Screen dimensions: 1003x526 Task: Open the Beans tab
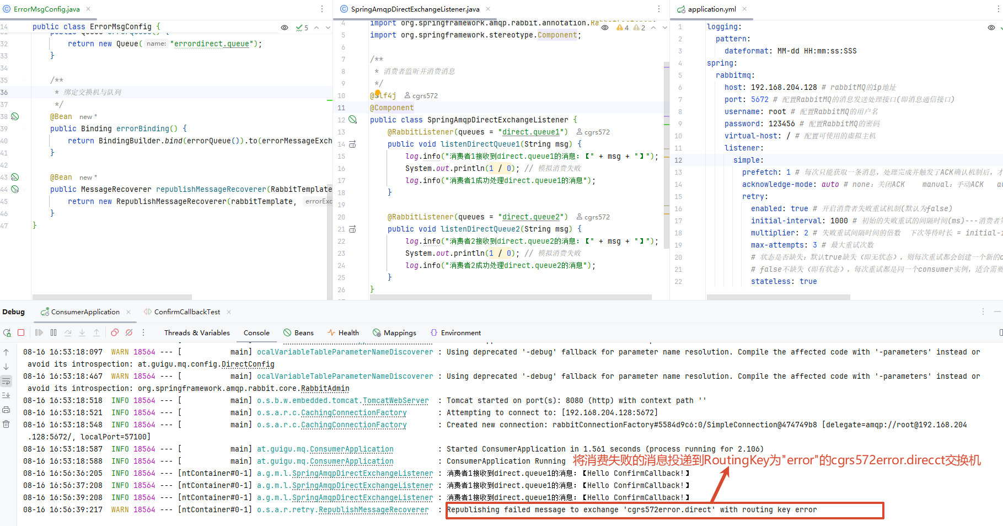(298, 332)
